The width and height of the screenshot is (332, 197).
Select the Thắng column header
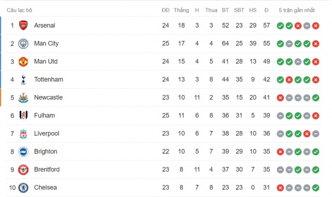pos(181,10)
